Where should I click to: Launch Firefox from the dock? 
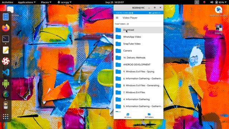click(6, 28)
